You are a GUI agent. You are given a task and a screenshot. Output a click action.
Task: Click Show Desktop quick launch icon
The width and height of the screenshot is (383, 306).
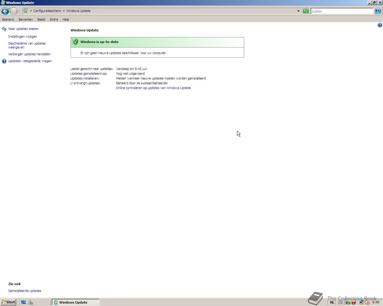(x=24, y=302)
